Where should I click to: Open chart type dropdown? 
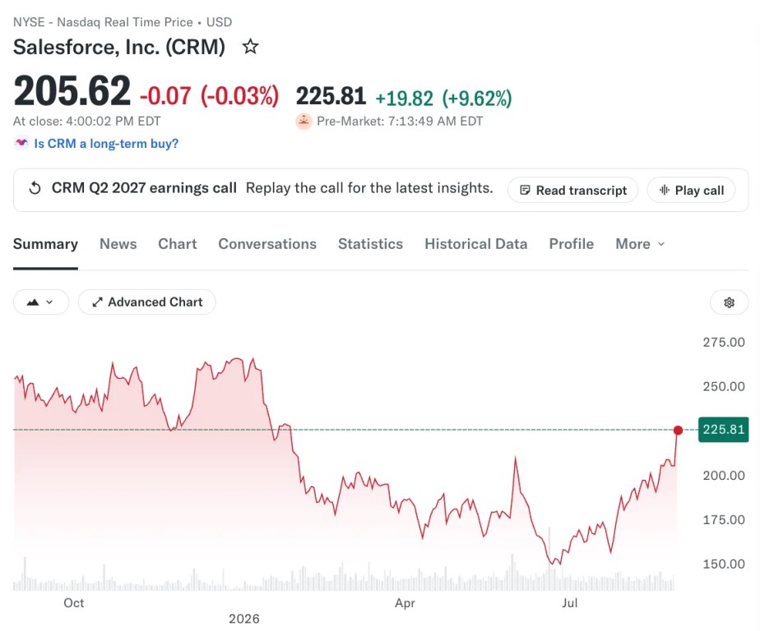pyautogui.click(x=41, y=302)
